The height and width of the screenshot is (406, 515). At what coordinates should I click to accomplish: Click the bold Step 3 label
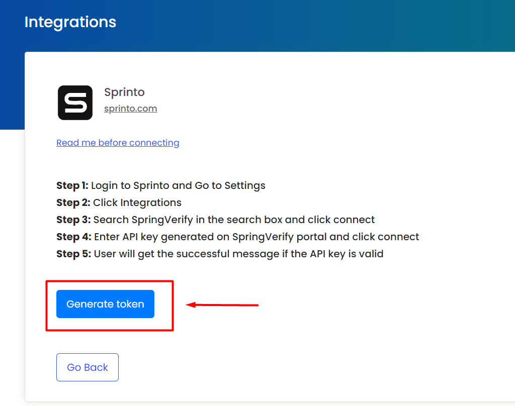pos(73,220)
